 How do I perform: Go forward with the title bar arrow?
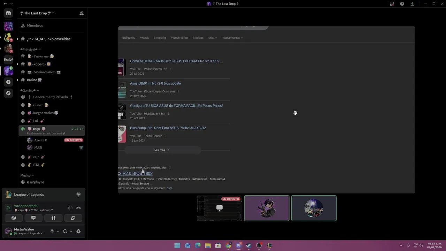tap(11, 4)
